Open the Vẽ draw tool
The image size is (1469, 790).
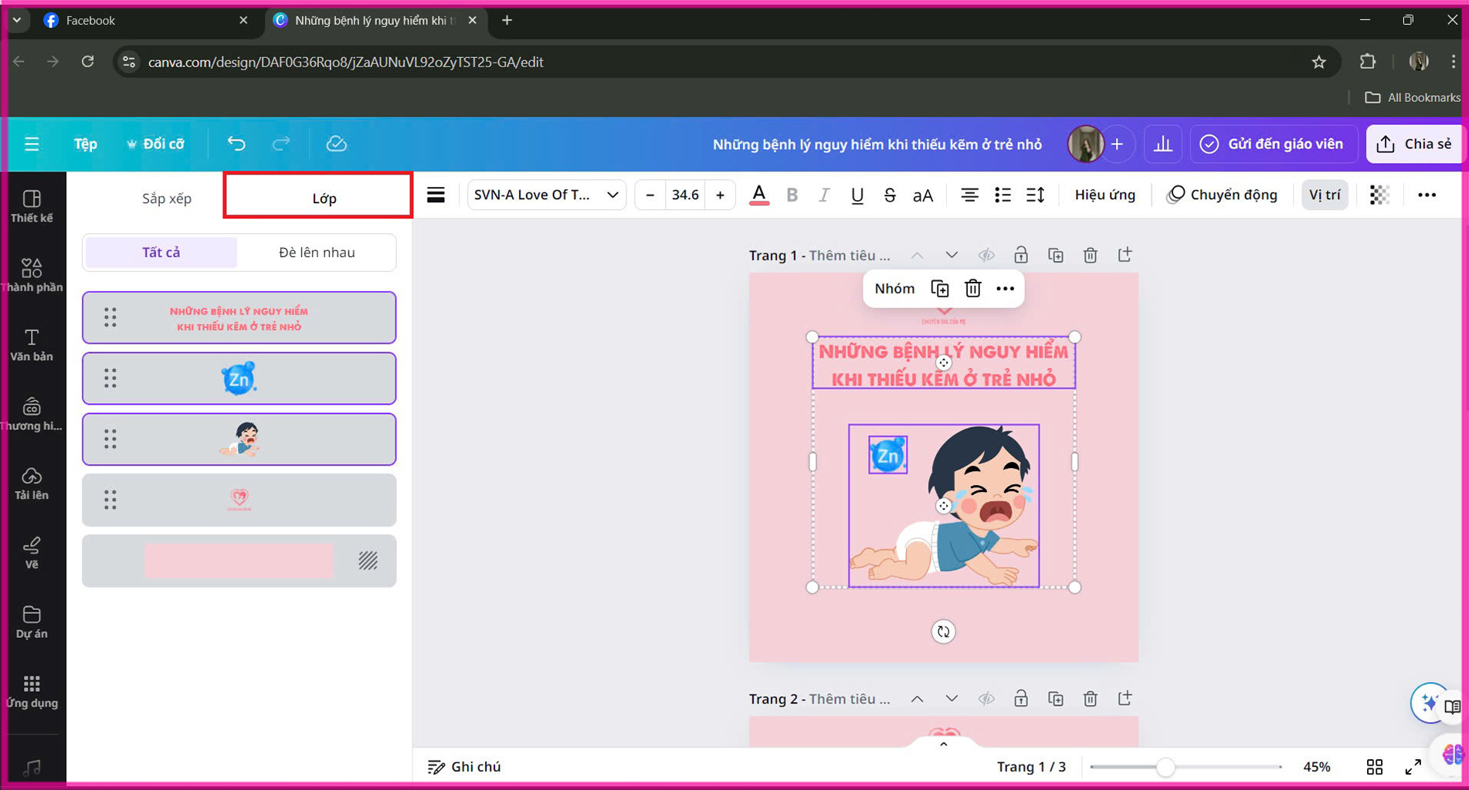32,553
